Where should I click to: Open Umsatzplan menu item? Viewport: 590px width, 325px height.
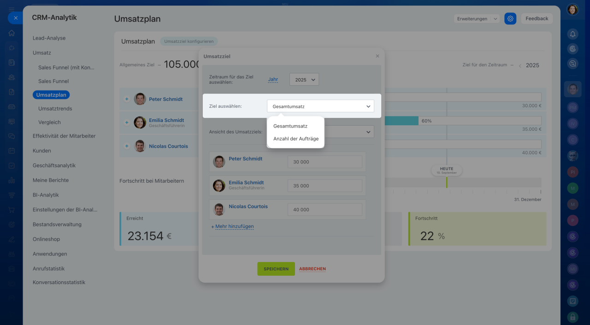pos(51,95)
